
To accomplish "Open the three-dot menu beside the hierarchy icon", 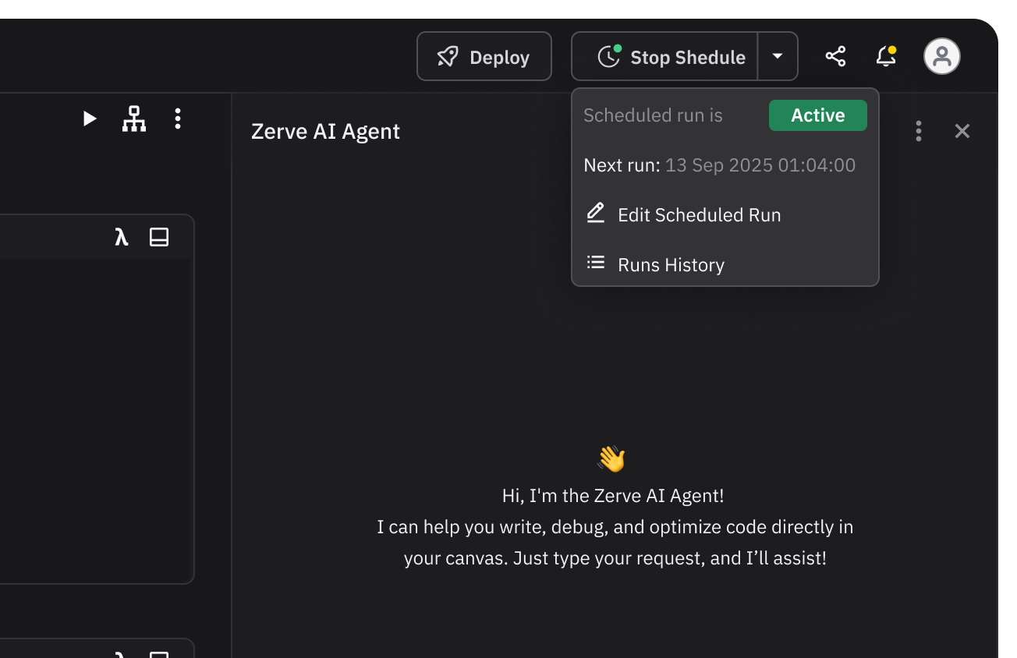I will click(x=178, y=119).
